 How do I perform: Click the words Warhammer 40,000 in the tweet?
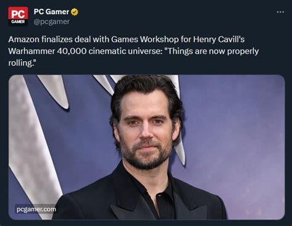[x=47, y=51]
